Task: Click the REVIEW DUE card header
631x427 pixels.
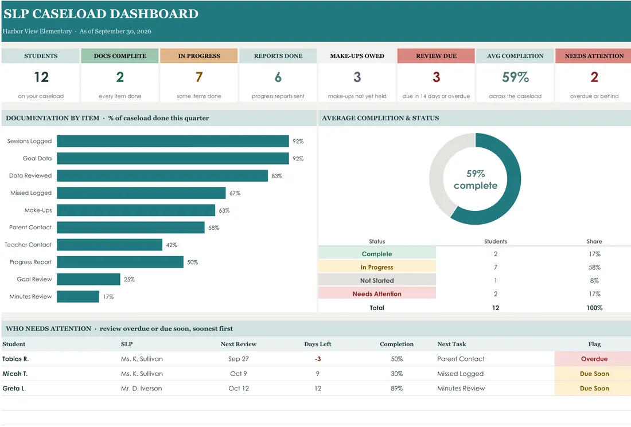Action: click(436, 56)
